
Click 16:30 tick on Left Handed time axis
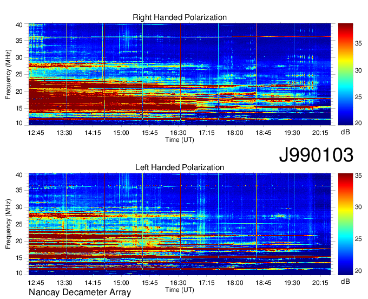pos(178,283)
